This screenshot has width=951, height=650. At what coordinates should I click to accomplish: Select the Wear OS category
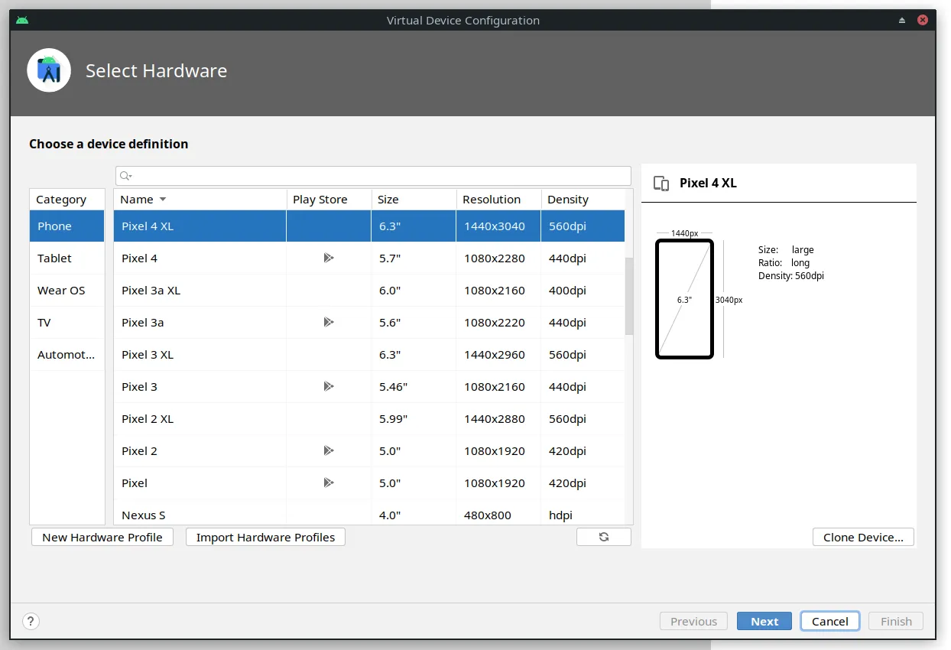(x=67, y=291)
